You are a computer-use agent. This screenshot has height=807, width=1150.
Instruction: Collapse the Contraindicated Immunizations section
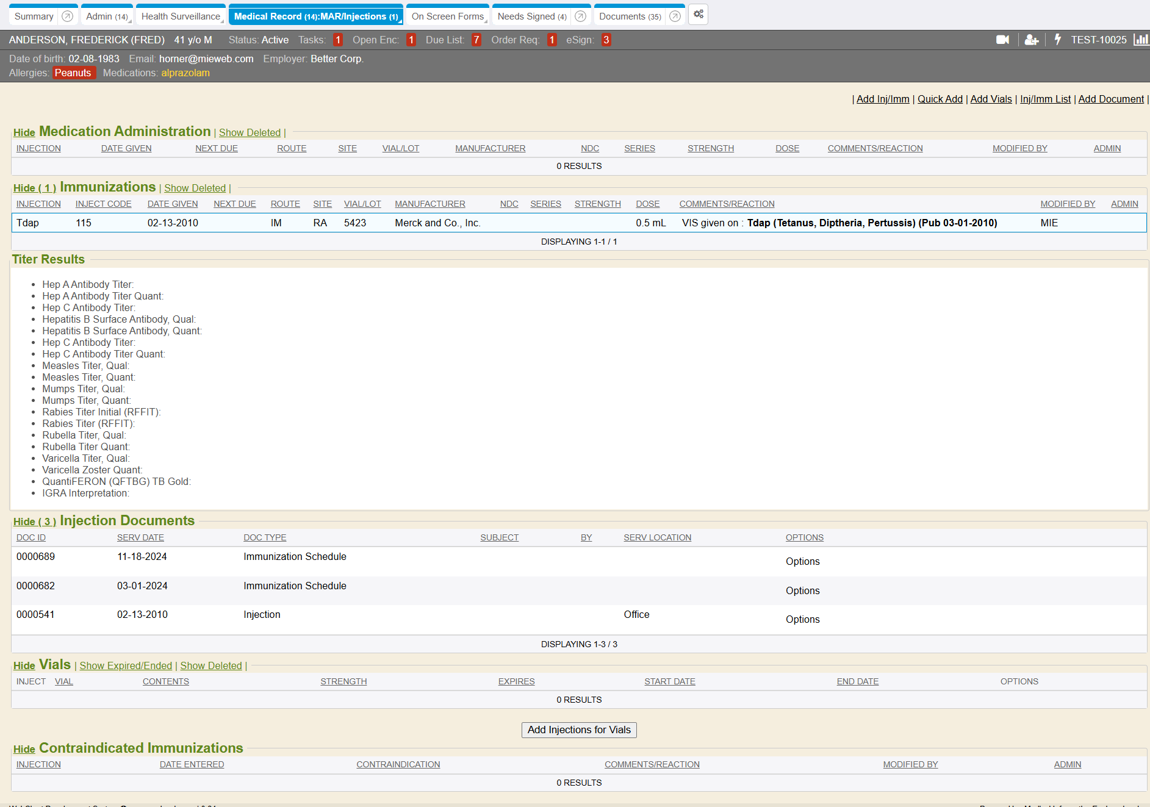pos(24,750)
